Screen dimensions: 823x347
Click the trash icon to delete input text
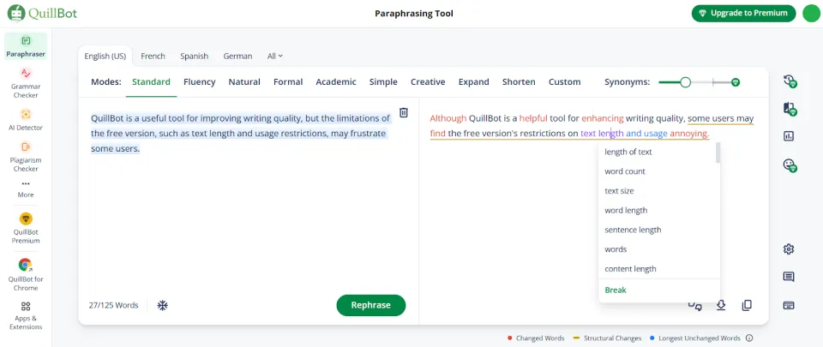[x=404, y=112]
